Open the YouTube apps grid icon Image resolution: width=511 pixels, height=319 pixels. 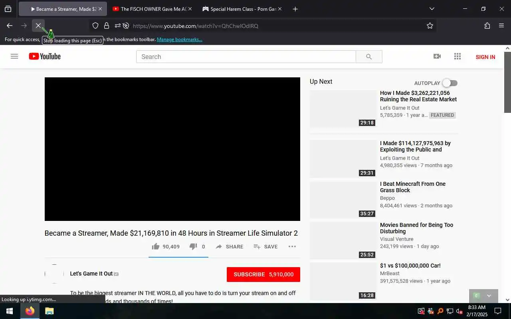pyautogui.click(x=458, y=56)
